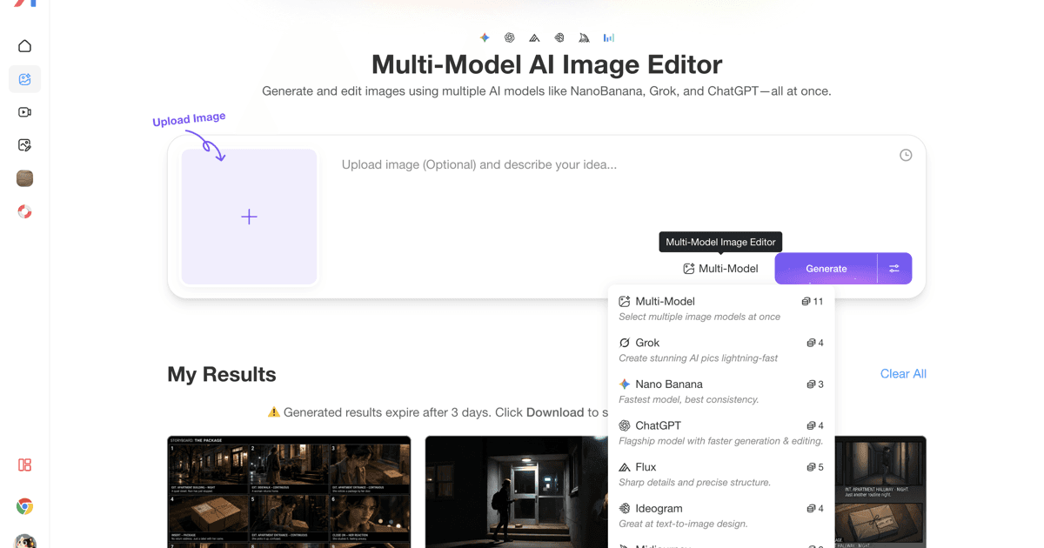Select Flux model from the list
The height and width of the screenshot is (548, 1044).
coord(721,474)
